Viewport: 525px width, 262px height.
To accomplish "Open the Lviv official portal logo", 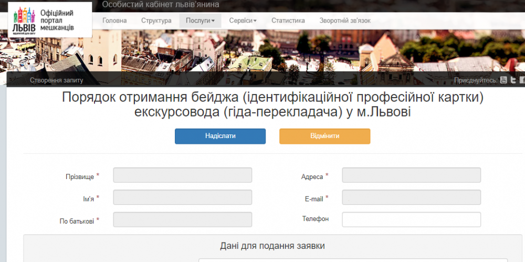I will point(49,20).
